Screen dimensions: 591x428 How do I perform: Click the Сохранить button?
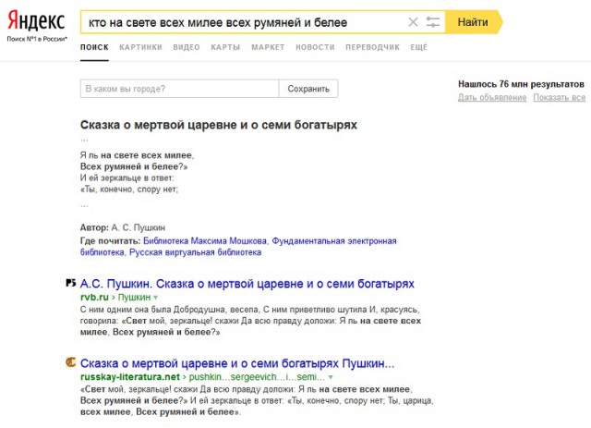pos(308,89)
